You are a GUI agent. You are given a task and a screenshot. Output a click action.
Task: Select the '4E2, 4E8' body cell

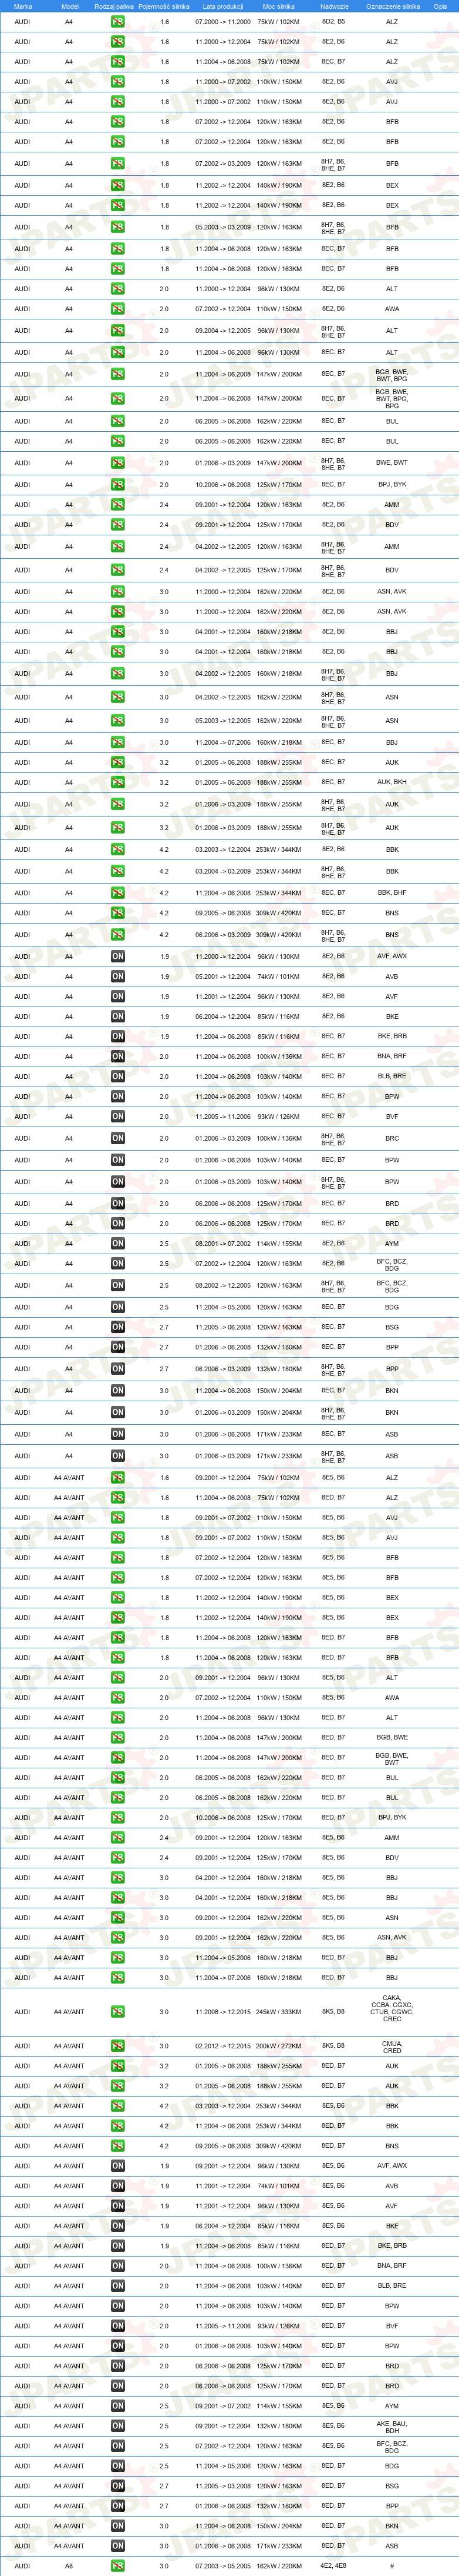pyautogui.click(x=335, y=2566)
